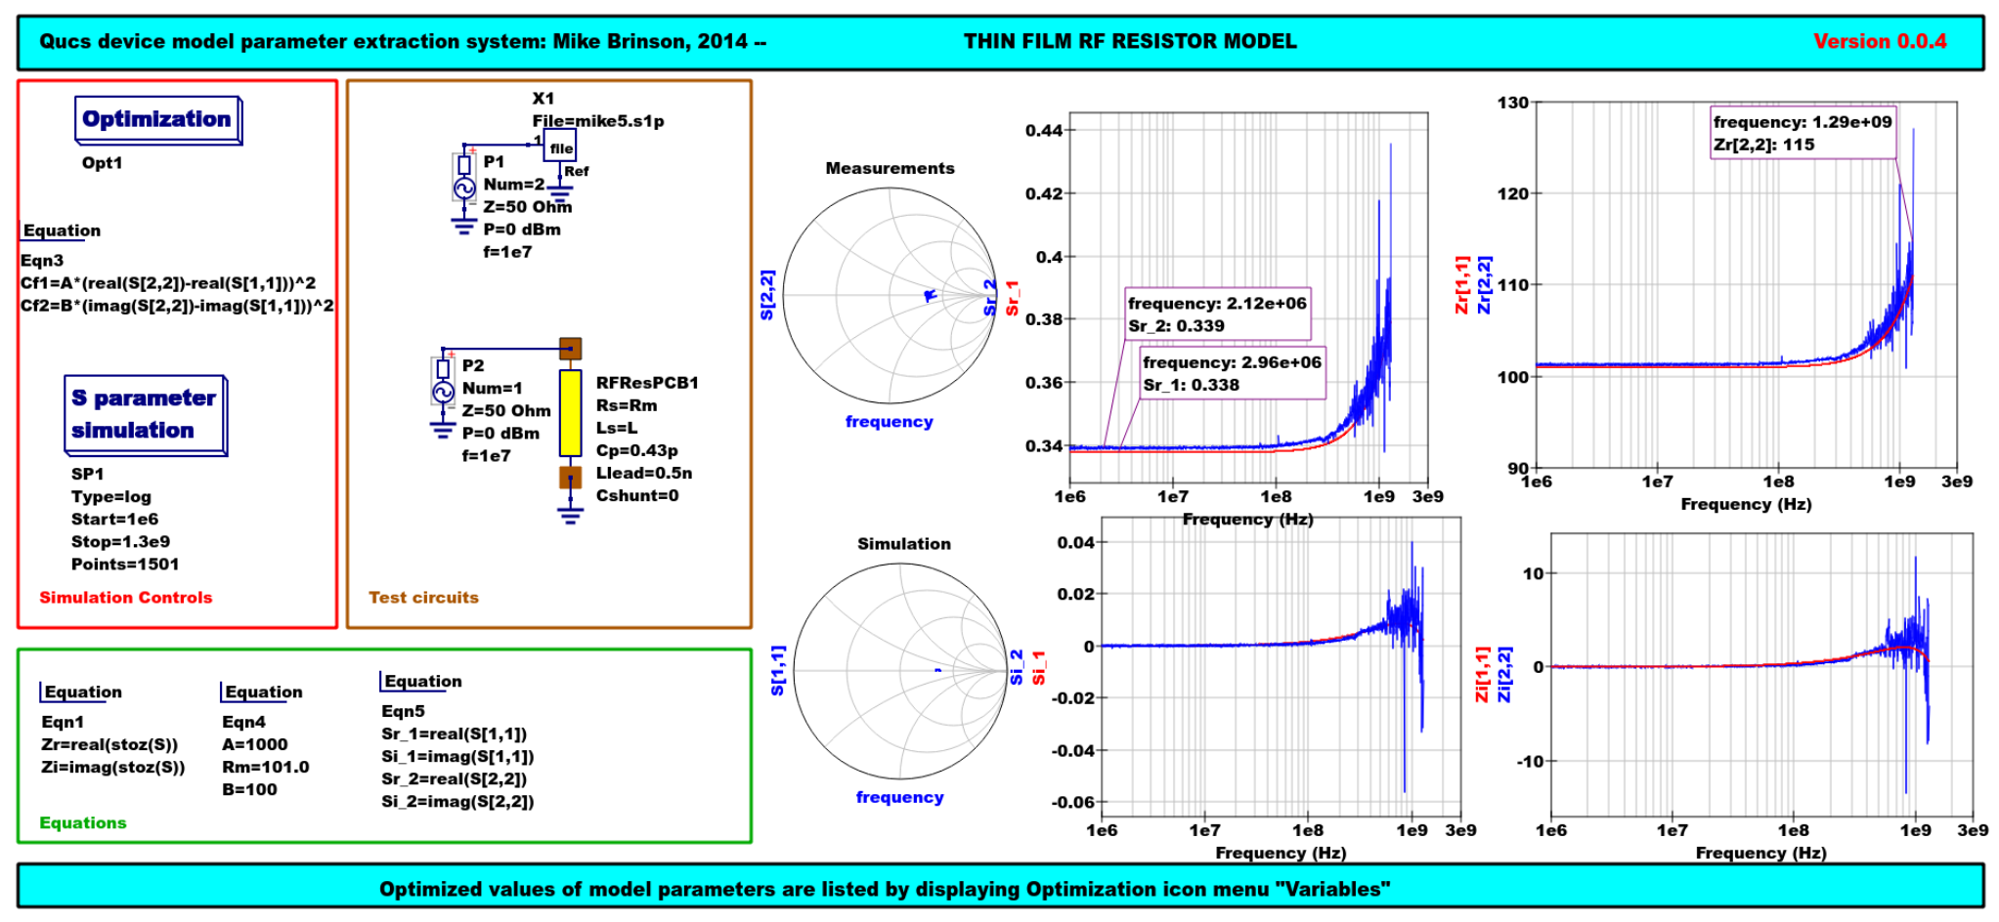Select the bottom brown pad of RFResPCB1
The height and width of the screenshot is (922, 1999).
tap(570, 477)
